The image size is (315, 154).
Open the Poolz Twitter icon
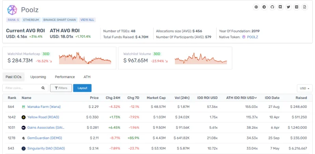click(289, 7)
